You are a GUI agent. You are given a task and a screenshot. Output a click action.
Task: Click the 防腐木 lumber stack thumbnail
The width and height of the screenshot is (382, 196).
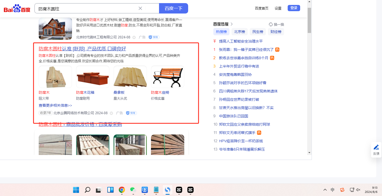(x=55, y=77)
